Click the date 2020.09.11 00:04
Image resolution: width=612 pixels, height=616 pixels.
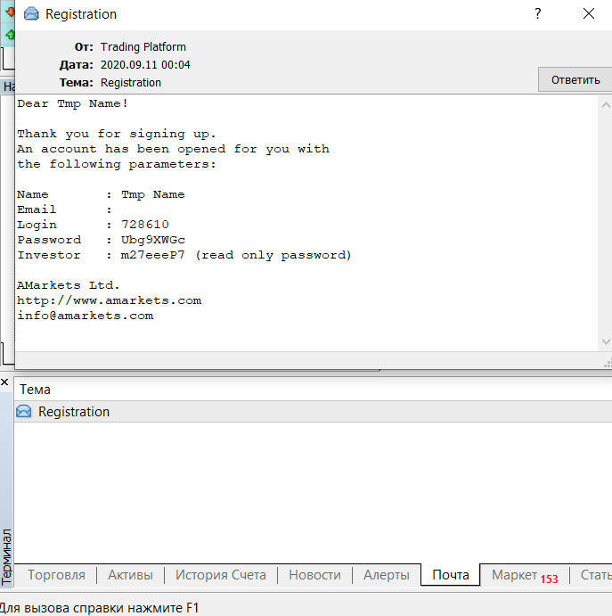point(145,65)
